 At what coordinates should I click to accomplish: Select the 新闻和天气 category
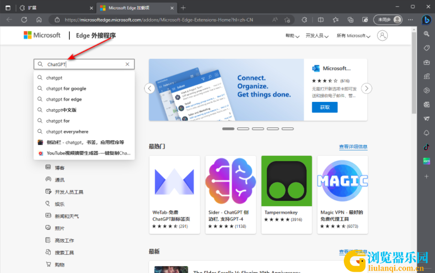coord(62,216)
